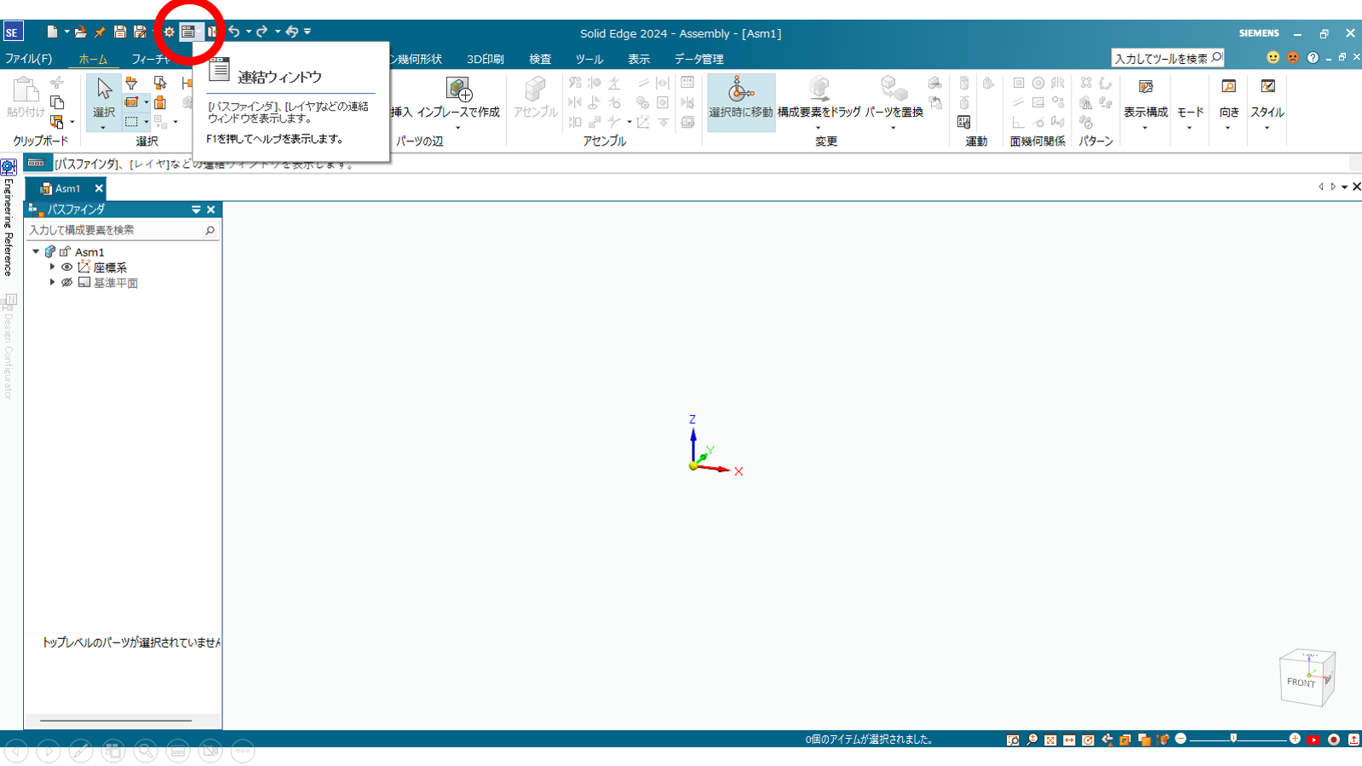Click the Save icon in quick access toolbar
Image resolution: width=1362 pixels, height=766 pixels.
[x=120, y=32]
